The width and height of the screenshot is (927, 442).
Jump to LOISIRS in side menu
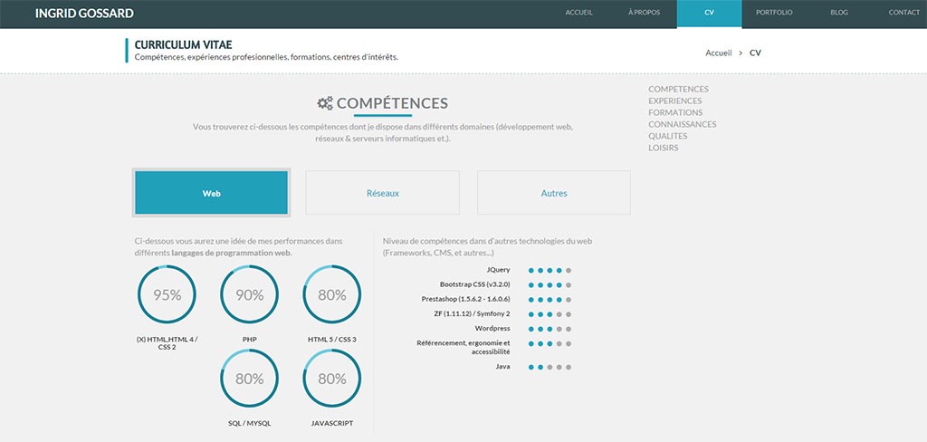664,148
